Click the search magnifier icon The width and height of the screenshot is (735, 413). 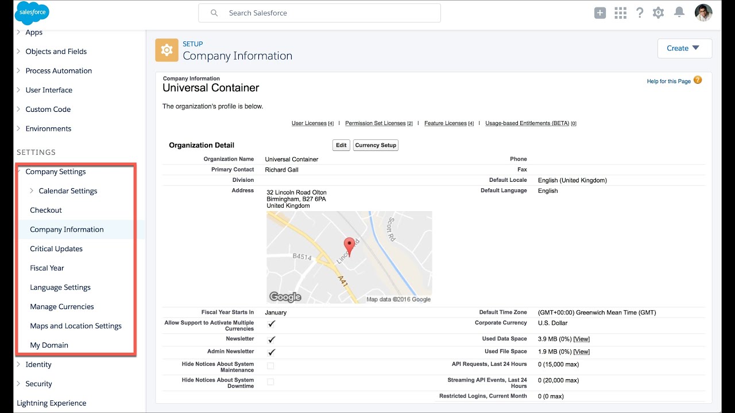click(214, 13)
